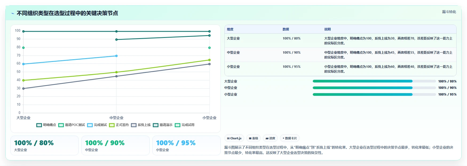The image size is (467, 166).
Task: Click the green point at 80 for 大型企业
Action: point(23,48)
